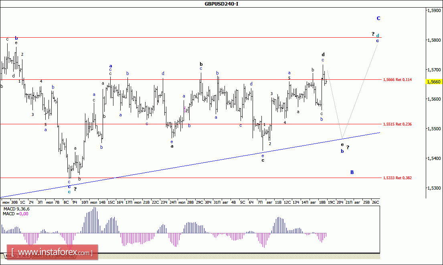The image size is (443, 265).
Task: Click the 16Ч date axis label
Action: pos(120,202)
